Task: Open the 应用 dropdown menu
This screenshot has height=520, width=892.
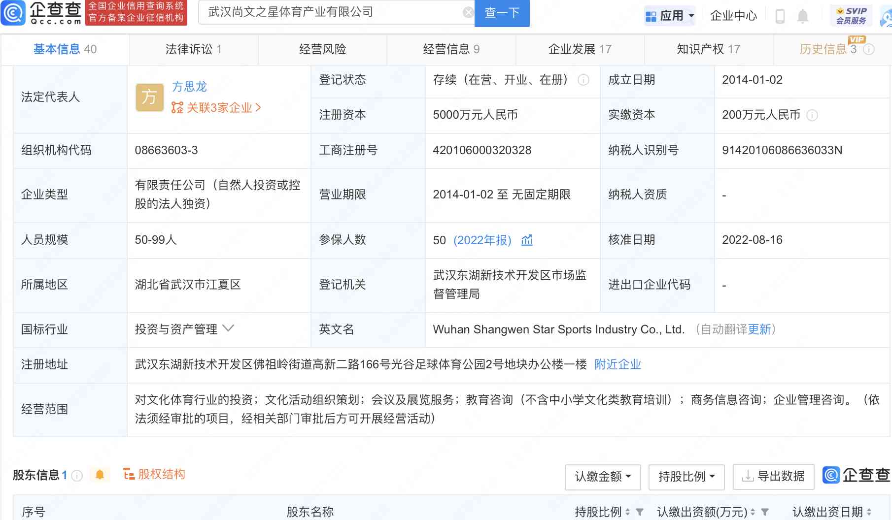Action: click(x=670, y=16)
